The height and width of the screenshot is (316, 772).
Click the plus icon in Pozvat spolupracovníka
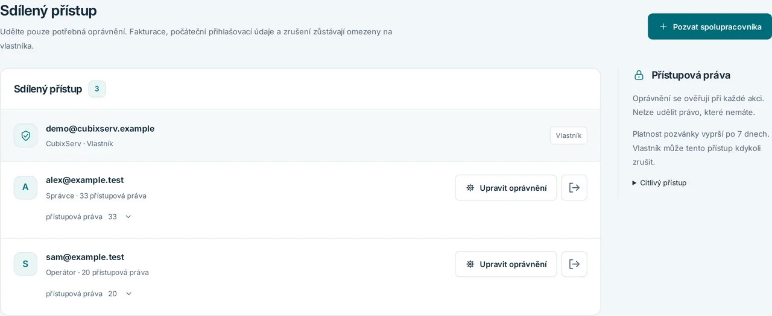(x=663, y=26)
